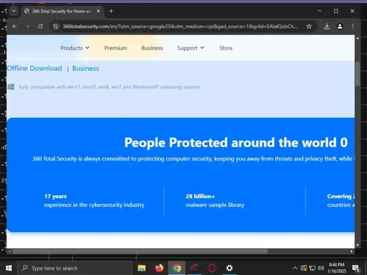Switch to Chrome on the taskbar
This screenshot has height=275, width=367.
177,268
